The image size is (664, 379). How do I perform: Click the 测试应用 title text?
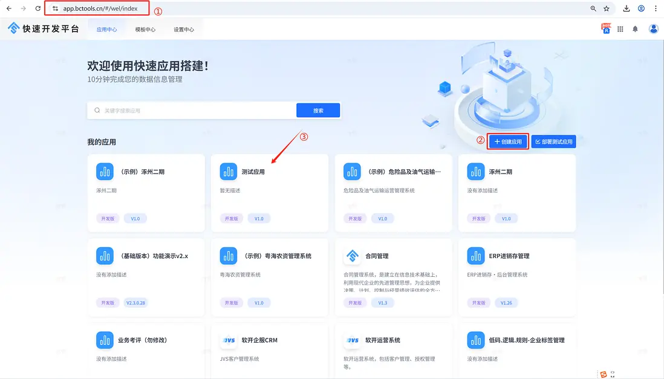pyautogui.click(x=253, y=172)
